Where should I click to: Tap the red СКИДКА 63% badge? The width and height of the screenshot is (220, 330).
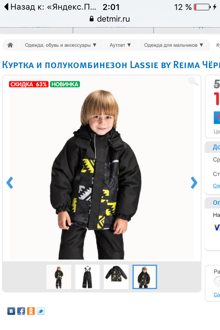29,84
